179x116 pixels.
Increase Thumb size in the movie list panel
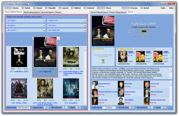point(48,108)
